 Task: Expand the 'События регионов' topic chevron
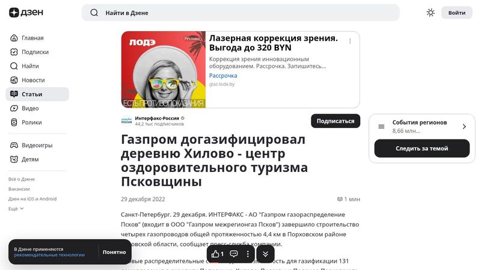464,126
